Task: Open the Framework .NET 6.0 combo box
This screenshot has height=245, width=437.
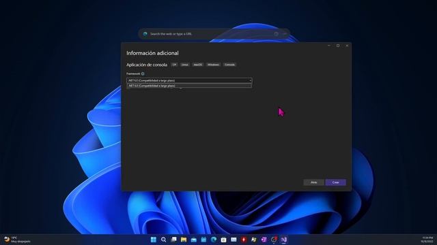Action: pyautogui.click(x=189, y=80)
